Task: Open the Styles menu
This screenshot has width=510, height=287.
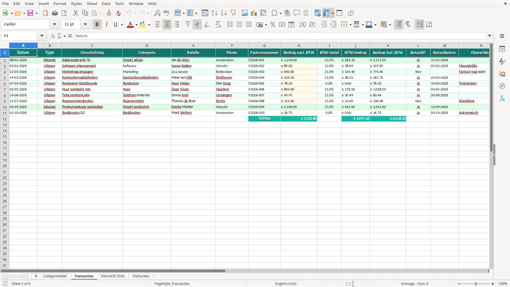Action: (x=76, y=3)
